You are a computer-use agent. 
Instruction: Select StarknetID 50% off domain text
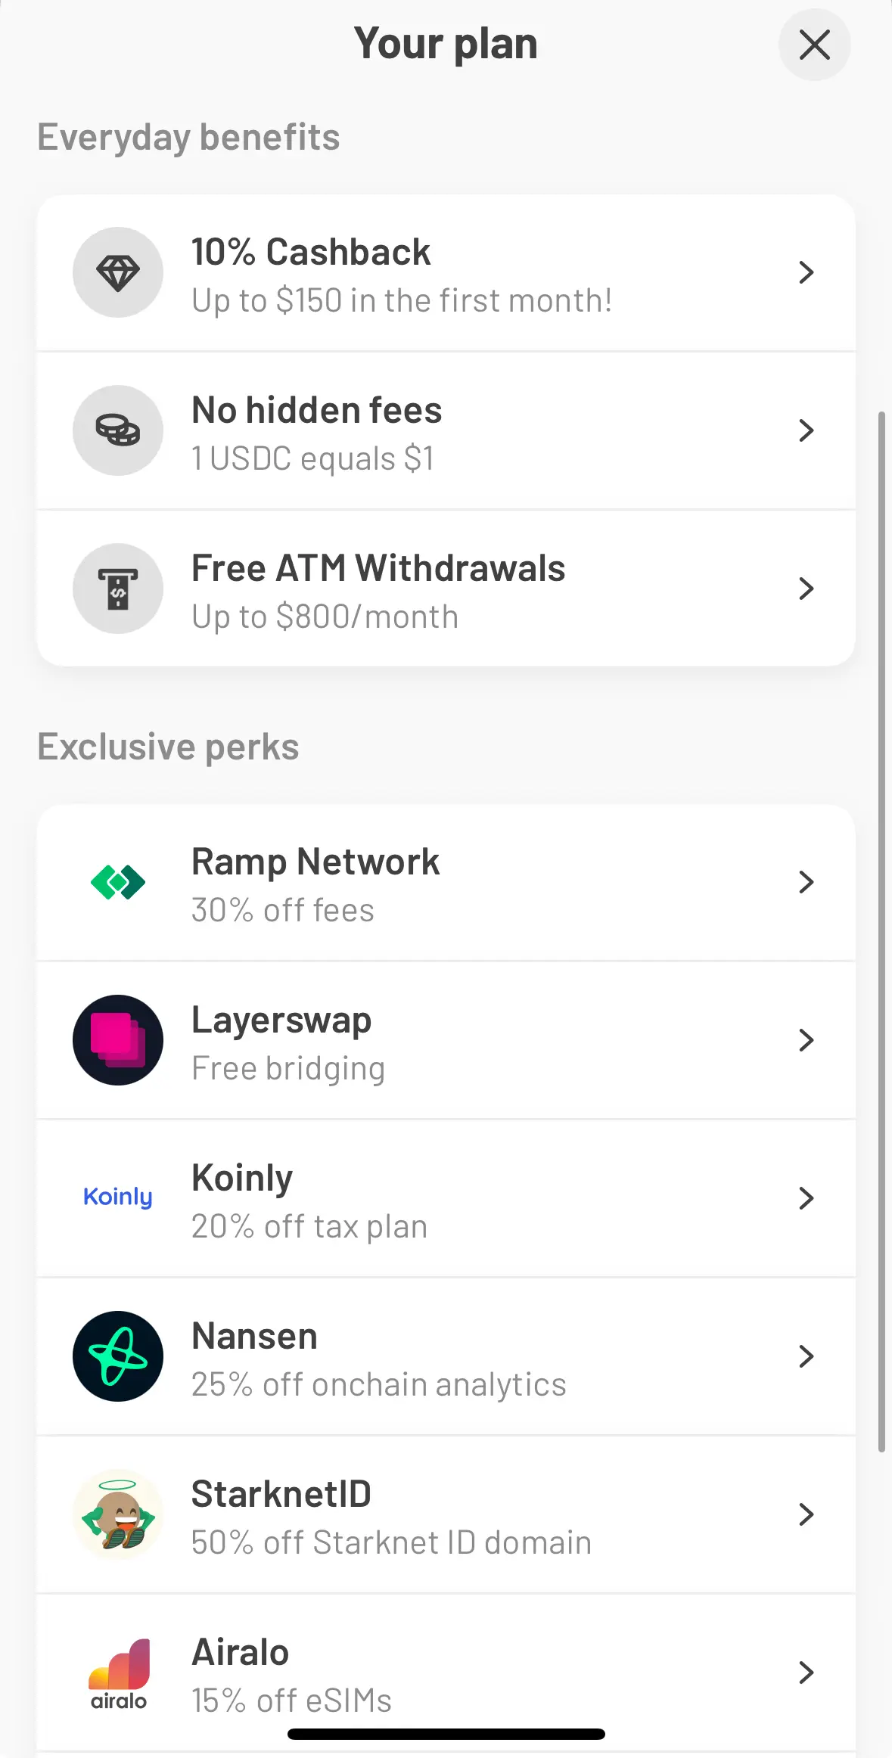coord(391,1542)
